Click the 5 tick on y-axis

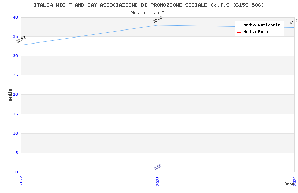coord(16,153)
